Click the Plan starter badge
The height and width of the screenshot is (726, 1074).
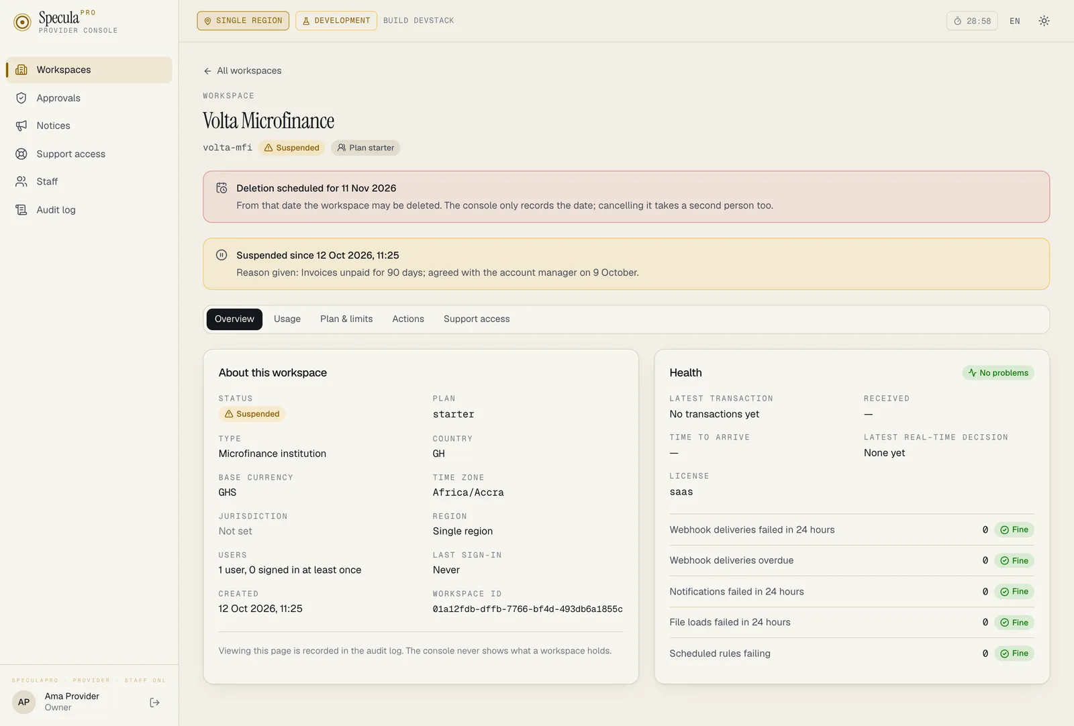(x=366, y=148)
